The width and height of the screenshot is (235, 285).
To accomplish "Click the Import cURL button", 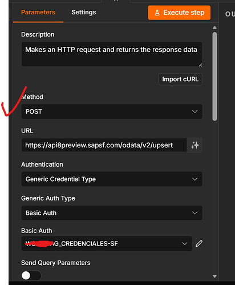I will pyautogui.click(x=180, y=79).
